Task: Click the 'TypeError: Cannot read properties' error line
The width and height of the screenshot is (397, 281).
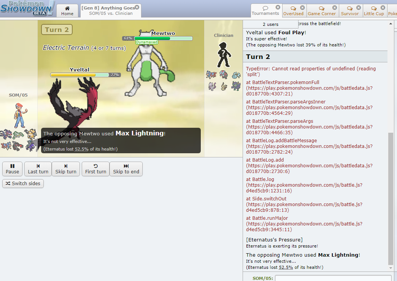Action: pos(311,71)
